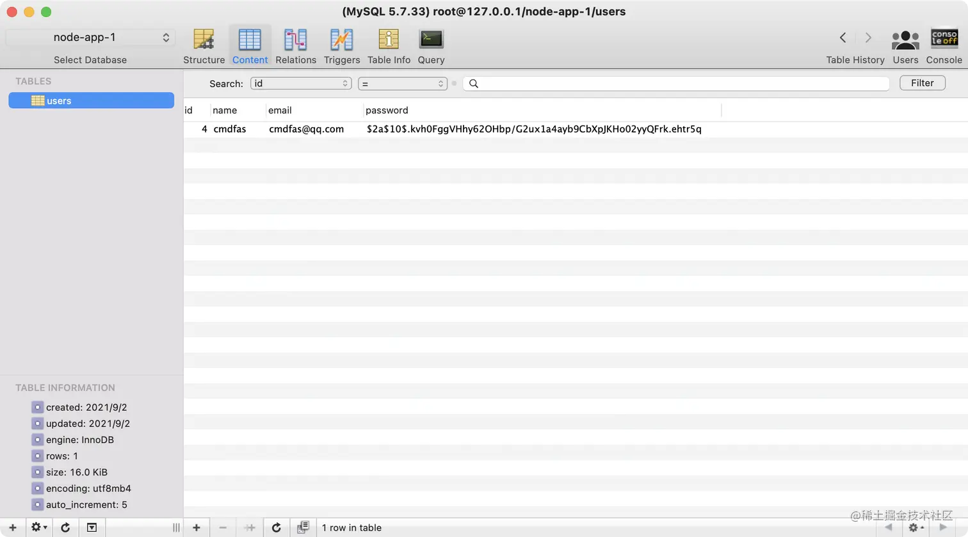
Task: Add a new row to users table
Action: click(197, 527)
